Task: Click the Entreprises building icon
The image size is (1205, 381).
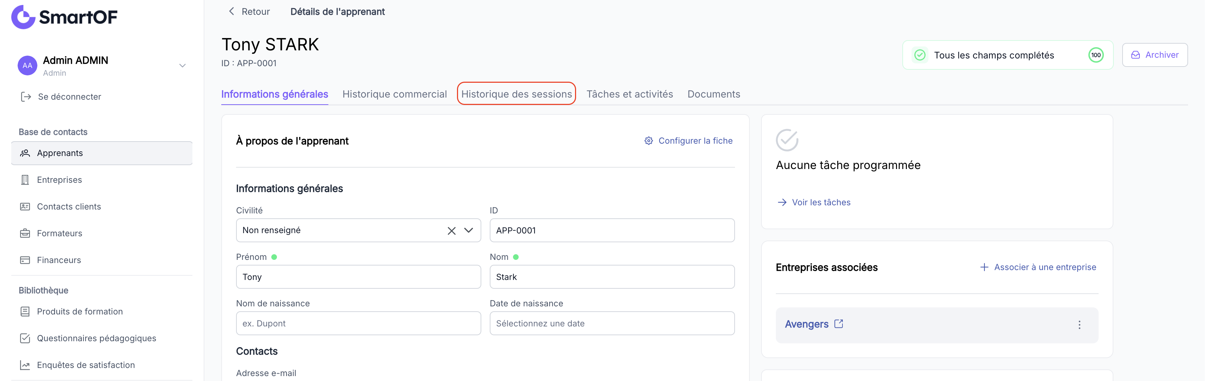Action: tap(25, 180)
